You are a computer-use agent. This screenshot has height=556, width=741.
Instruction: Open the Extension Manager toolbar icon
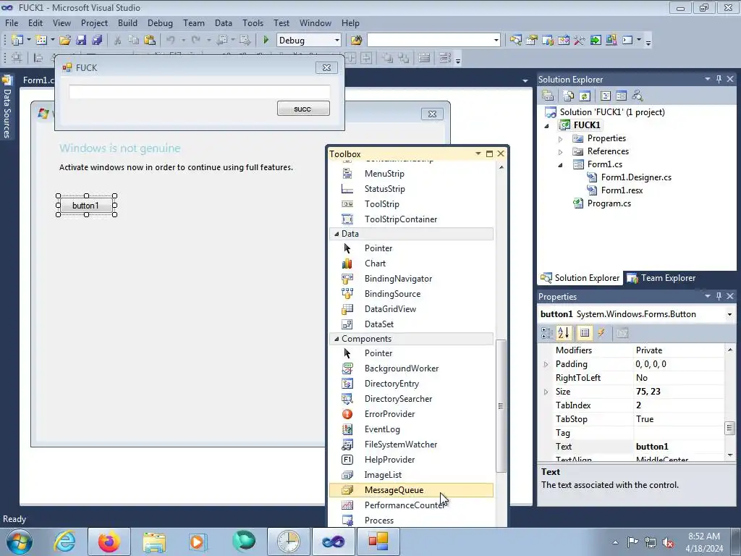click(611, 41)
